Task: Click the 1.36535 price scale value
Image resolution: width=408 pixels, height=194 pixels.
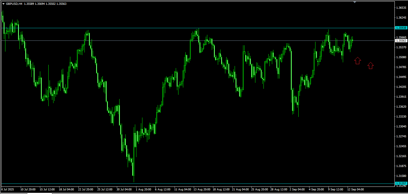Action: click(x=402, y=7)
